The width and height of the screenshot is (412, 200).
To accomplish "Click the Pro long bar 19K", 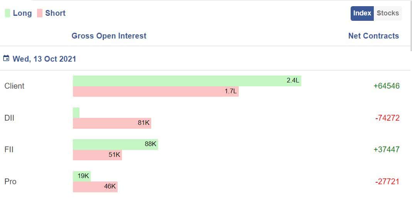I will [x=82, y=176].
